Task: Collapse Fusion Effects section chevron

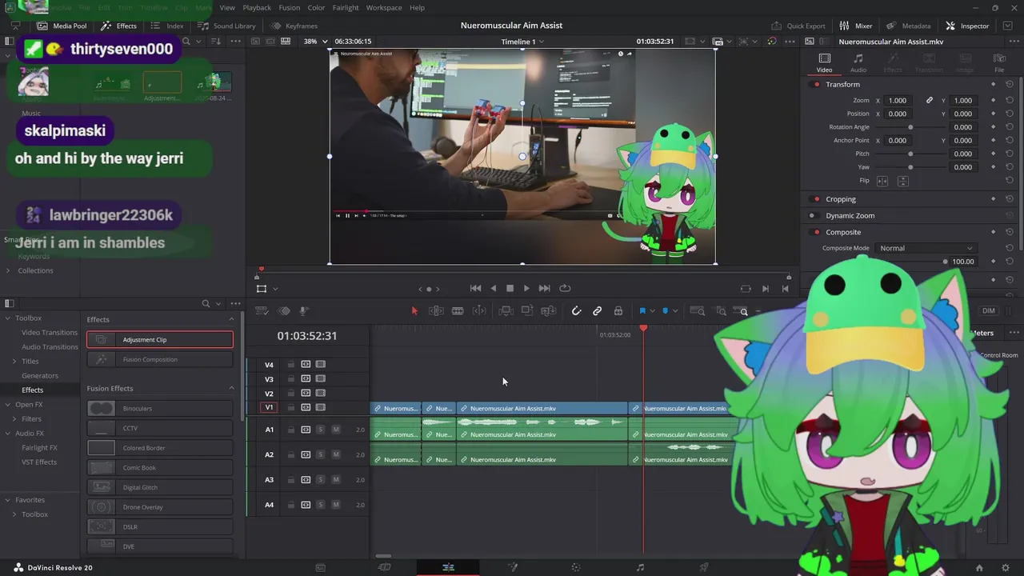Action: (x=232, y=388)
